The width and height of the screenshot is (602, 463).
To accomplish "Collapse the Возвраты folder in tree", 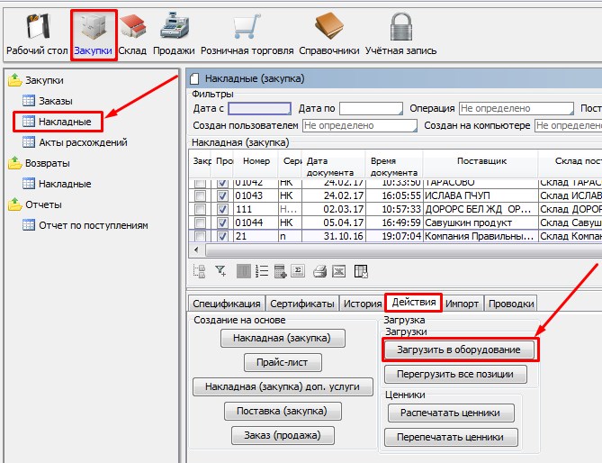I will point(14,163).
